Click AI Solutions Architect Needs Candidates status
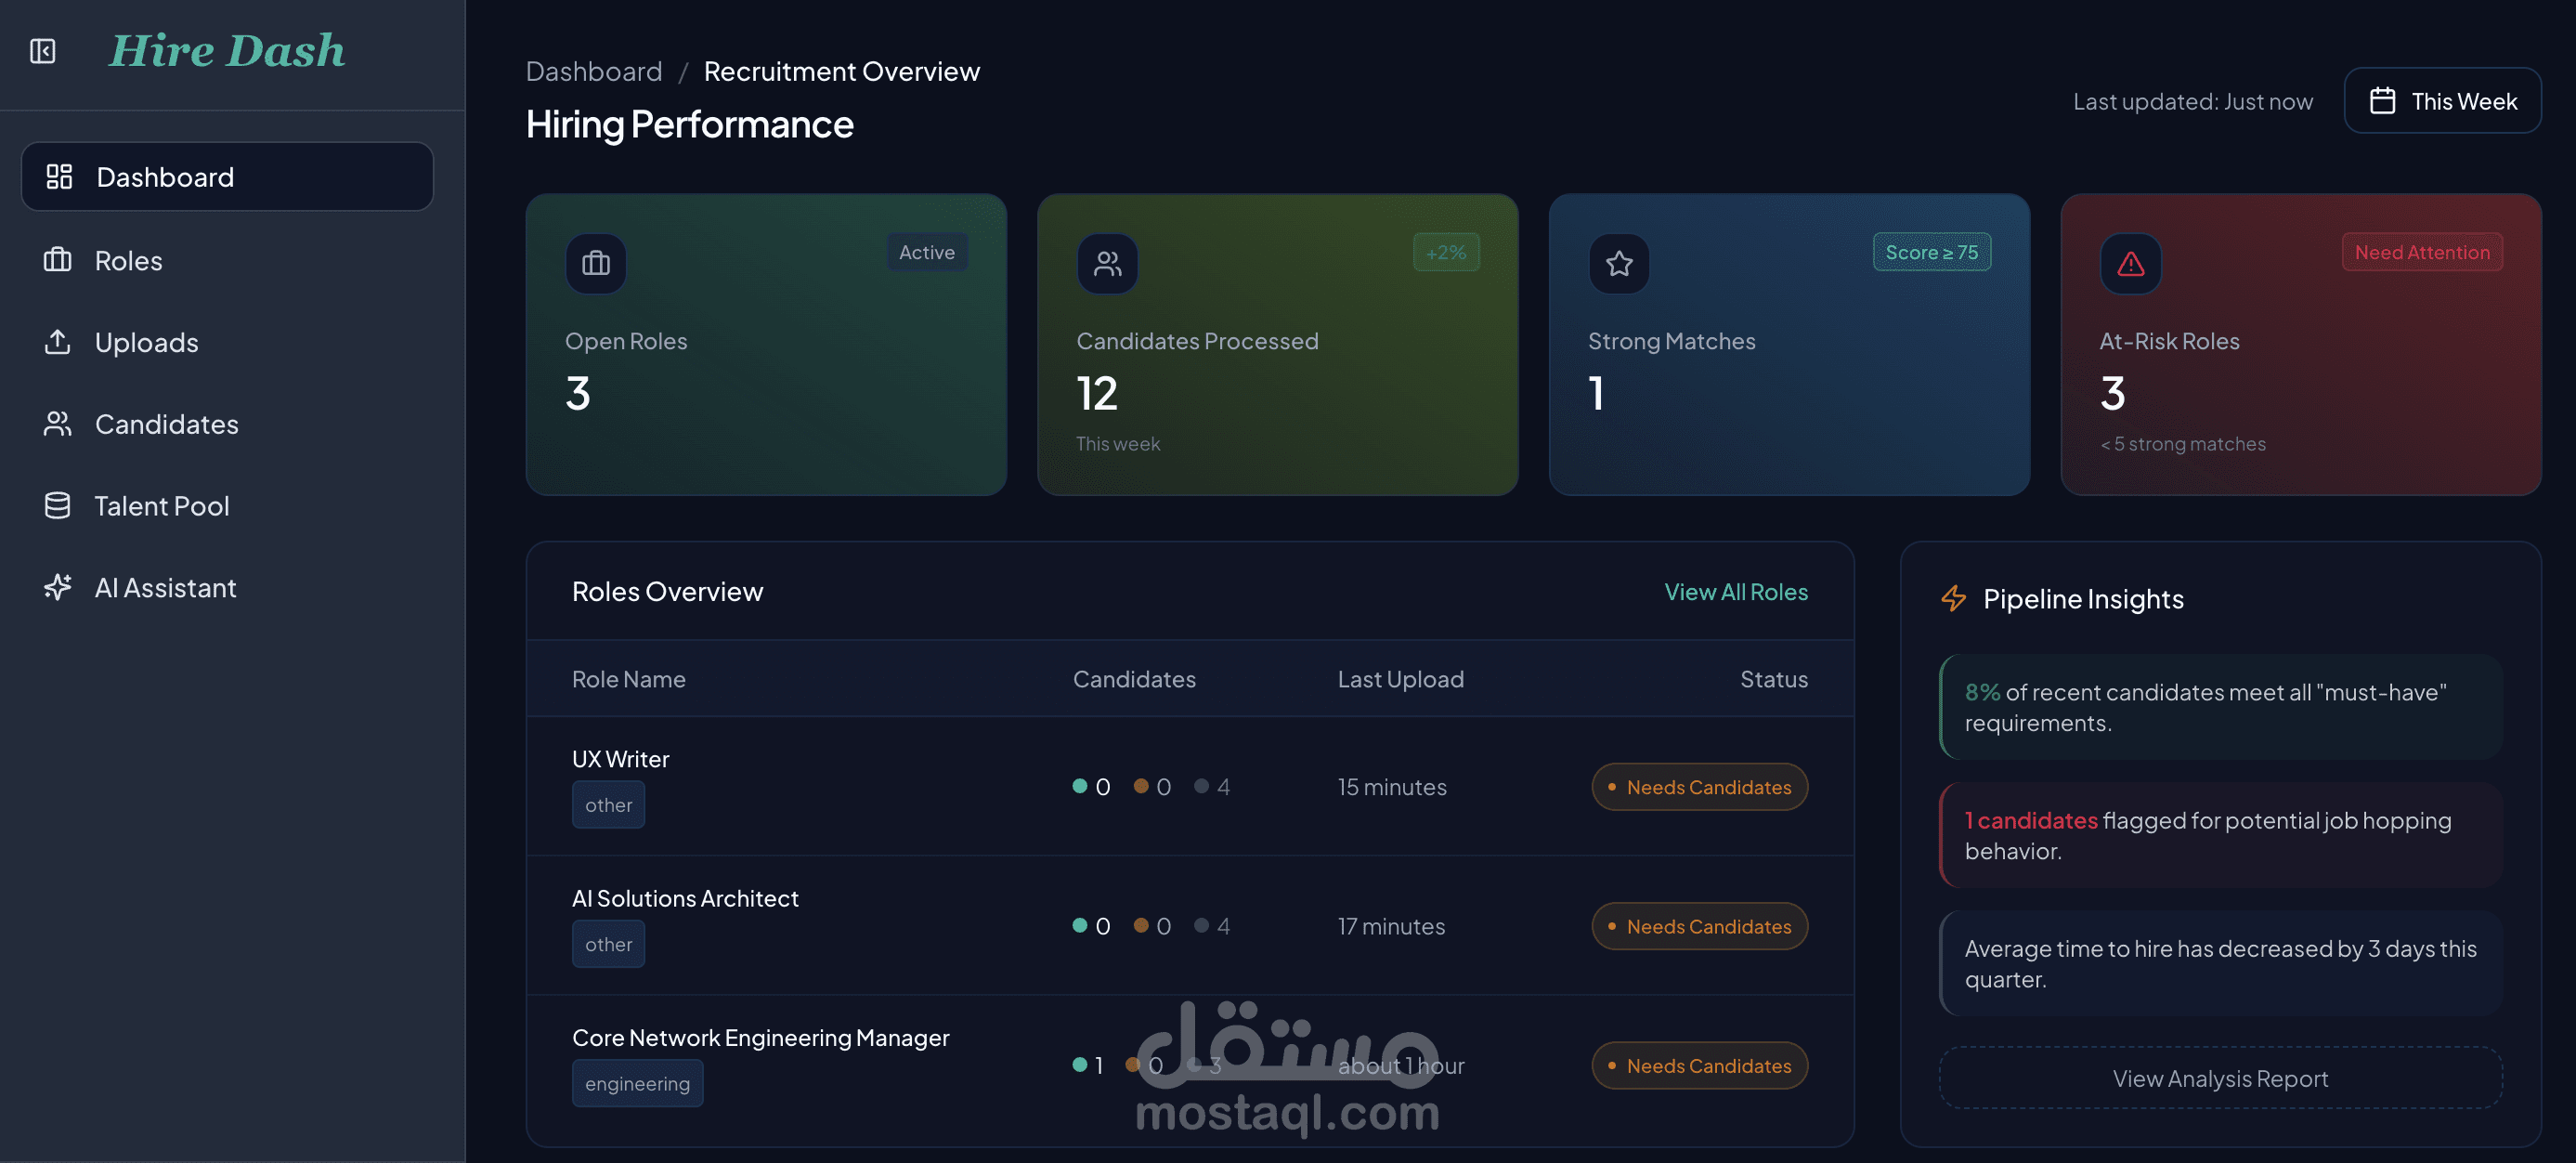The height and width of the screenshot is (1163, 2576). coord(1699,925)
